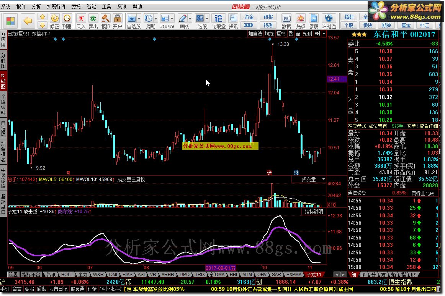Viewport: 445px width, 296px height.
Task: Click the 预测 forecast toolbar button
Action: (268, 25)
